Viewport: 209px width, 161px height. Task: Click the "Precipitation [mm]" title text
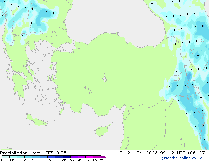pyautogui.click(x=21, y=153)
